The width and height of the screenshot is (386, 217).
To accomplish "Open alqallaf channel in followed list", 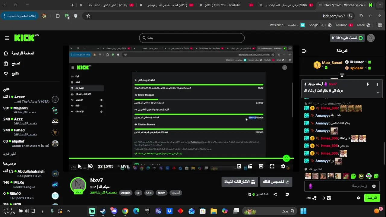I will click(x=30, y=143).
